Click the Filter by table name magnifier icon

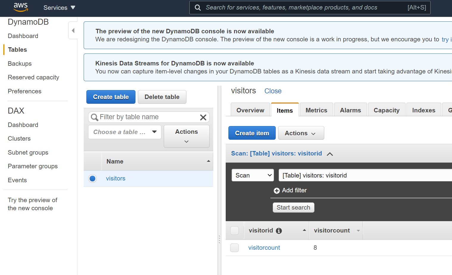pyautogui.click(x=94, y=117)
